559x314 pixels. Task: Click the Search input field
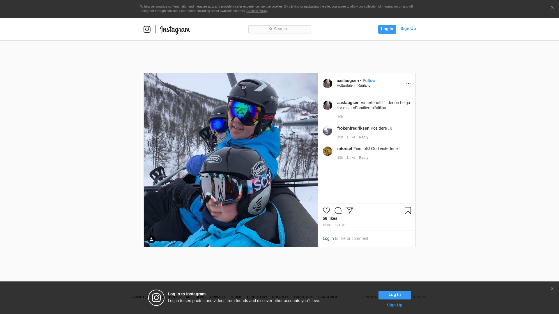[279, 29]
